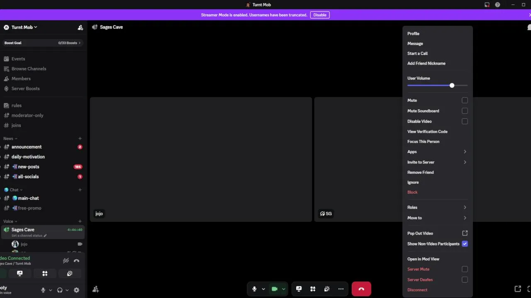Check the Disable Video checkbox
Viewport: 531px width, 298px height.
click(465, 121)
